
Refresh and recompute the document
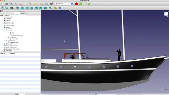[46, 4]
